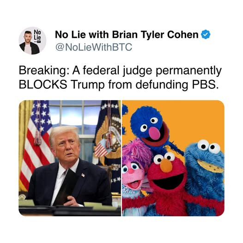The image size is (243, 243).
Task: View the Oval Office photo on left
Action: click(70, 158)
